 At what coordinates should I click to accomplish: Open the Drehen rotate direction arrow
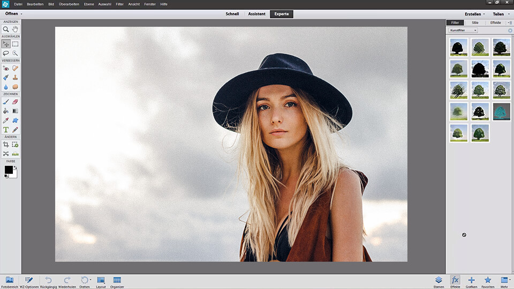tap(90, 280)
